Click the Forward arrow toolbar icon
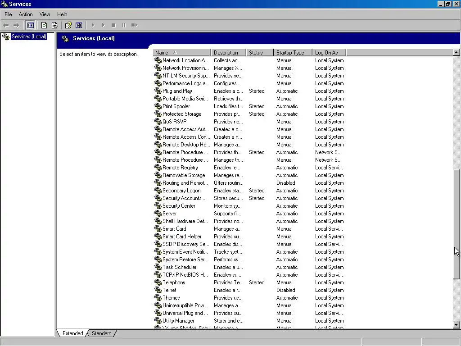Image resolution: width=461 pixels, height=346 pixels. point(16,25)
